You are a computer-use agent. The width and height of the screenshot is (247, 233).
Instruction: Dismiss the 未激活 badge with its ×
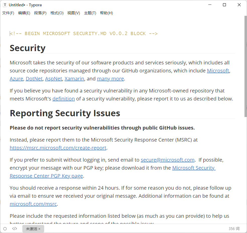(39, 229)
